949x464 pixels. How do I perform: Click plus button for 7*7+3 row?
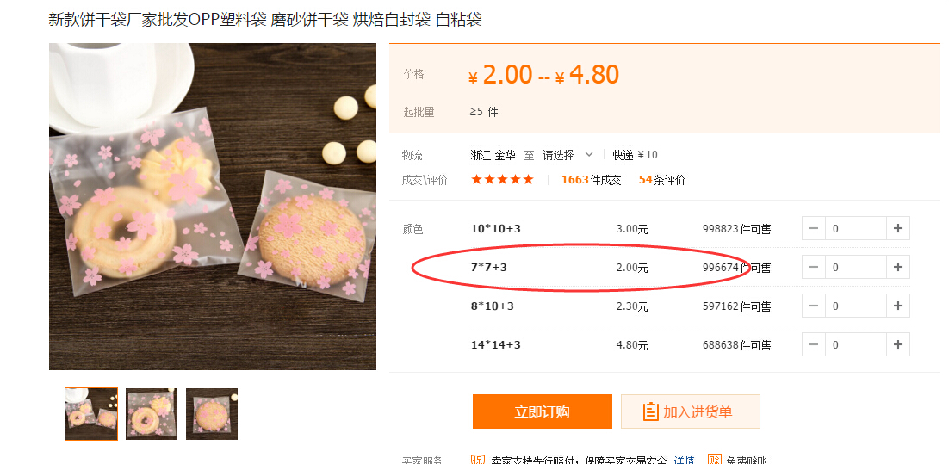pyautogui.click(x=898, y=267)
